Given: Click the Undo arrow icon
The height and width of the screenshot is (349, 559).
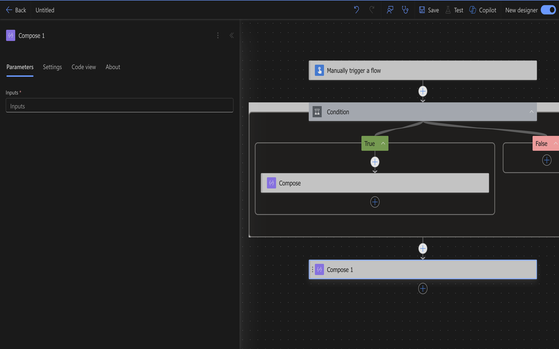Looking at the screenshot, I should tap(356, 10).
